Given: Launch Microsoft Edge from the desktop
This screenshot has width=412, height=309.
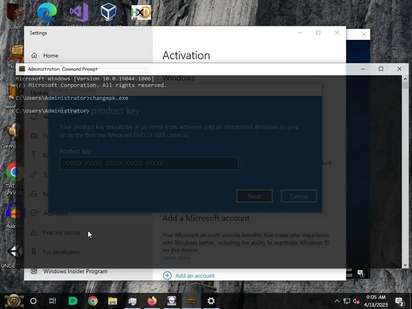Looking at the screenshot, I should [47, 12].
